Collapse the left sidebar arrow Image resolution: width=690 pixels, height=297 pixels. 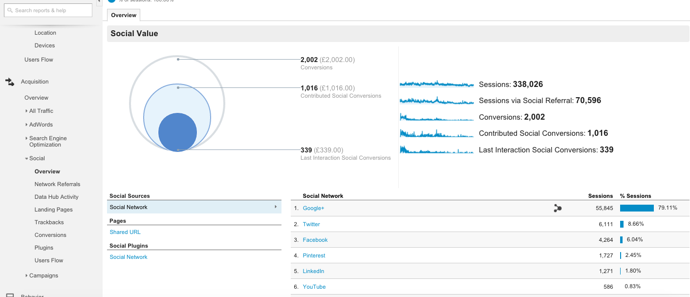(99, 1)
